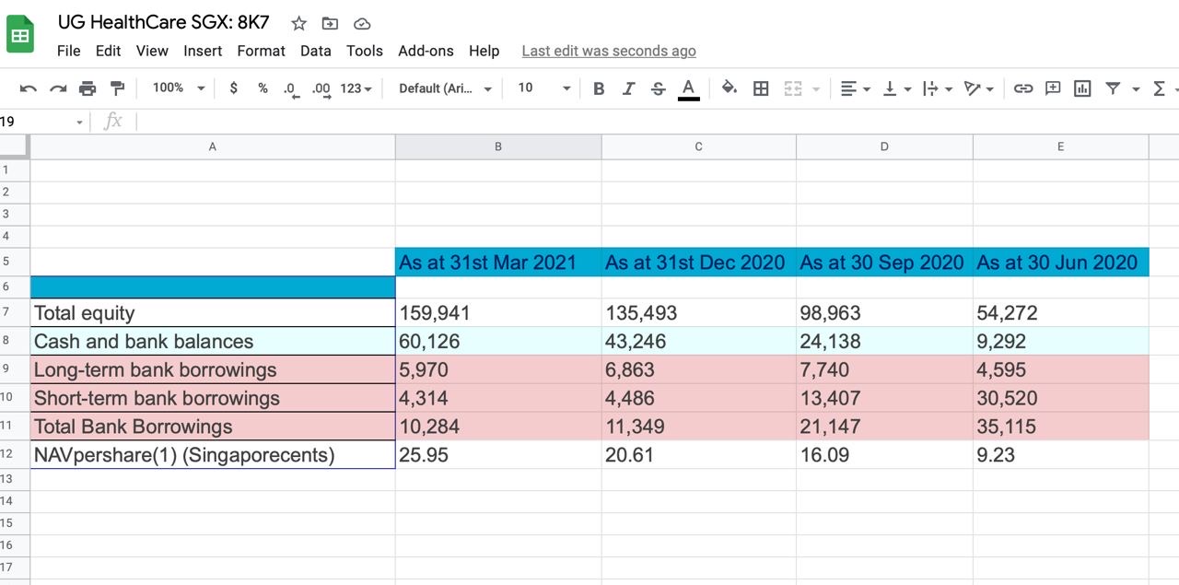Screen dimensions: 1179x585
Task: Click the print icon
Action: point(88,88)
